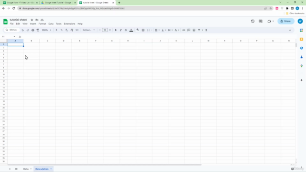
Task: Open Contacts side panel icon
Action: pyautogui.click(x=302, y=57)
